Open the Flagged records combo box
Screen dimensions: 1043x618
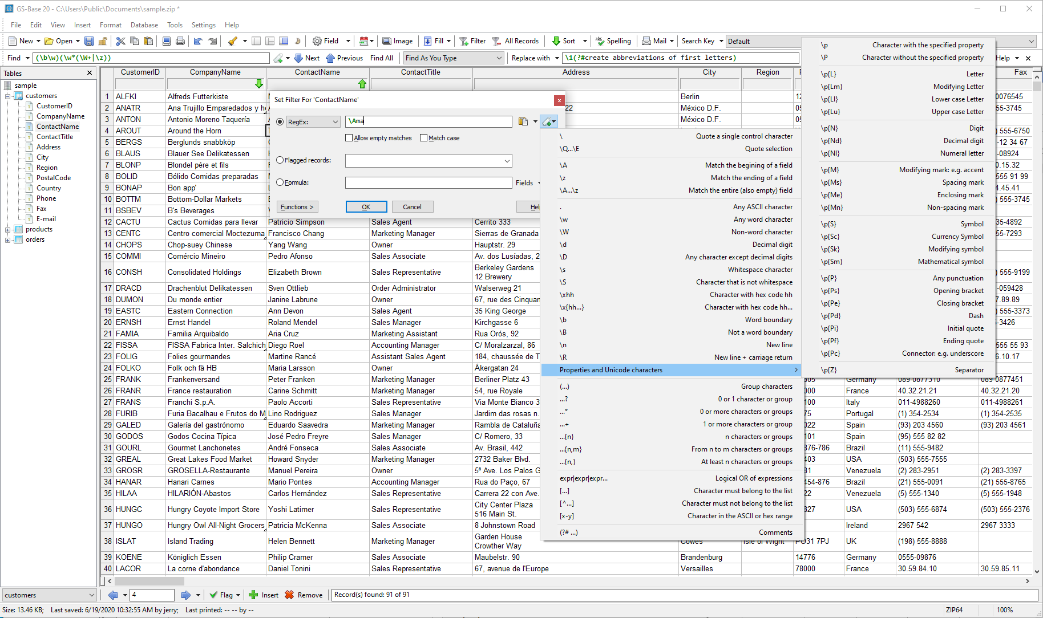(428, 161)
